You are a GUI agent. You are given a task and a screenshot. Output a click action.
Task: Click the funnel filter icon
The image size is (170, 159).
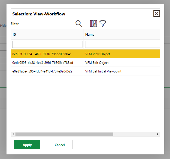[x=103, y=24]
